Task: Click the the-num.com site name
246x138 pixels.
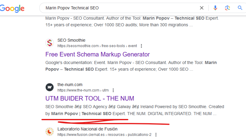Action: (70, 85)
